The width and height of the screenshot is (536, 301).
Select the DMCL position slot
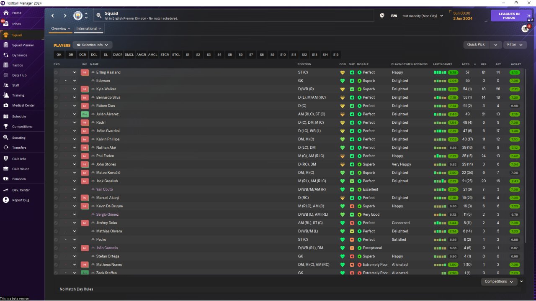tap(129, 55)
